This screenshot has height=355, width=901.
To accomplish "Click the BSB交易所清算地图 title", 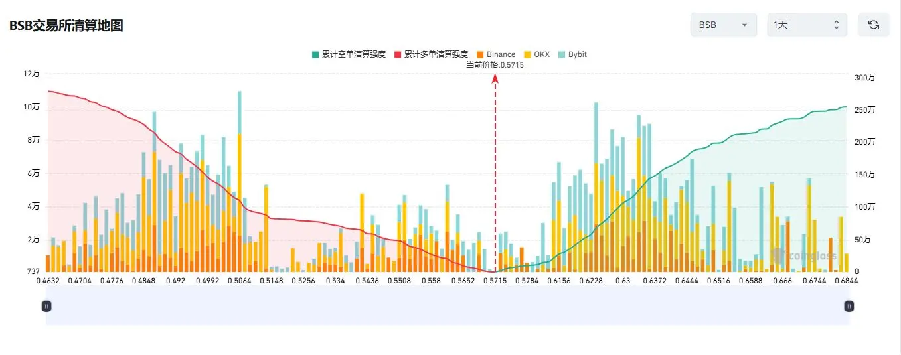I will [66, 26].
